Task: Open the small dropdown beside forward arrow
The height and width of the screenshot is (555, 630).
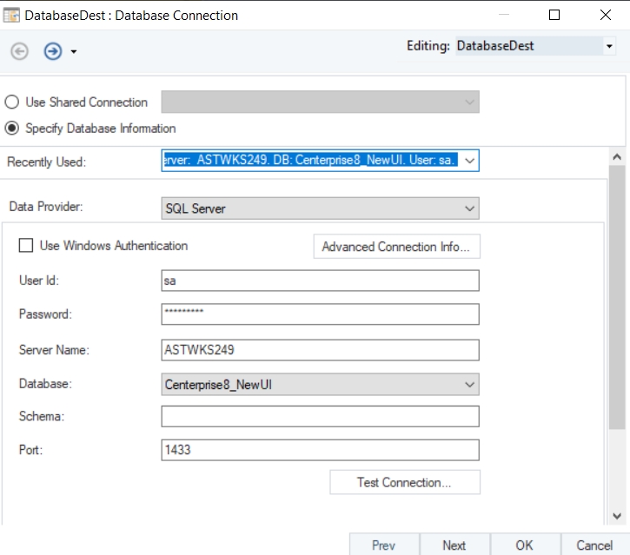Action: [x=74, y=52]
